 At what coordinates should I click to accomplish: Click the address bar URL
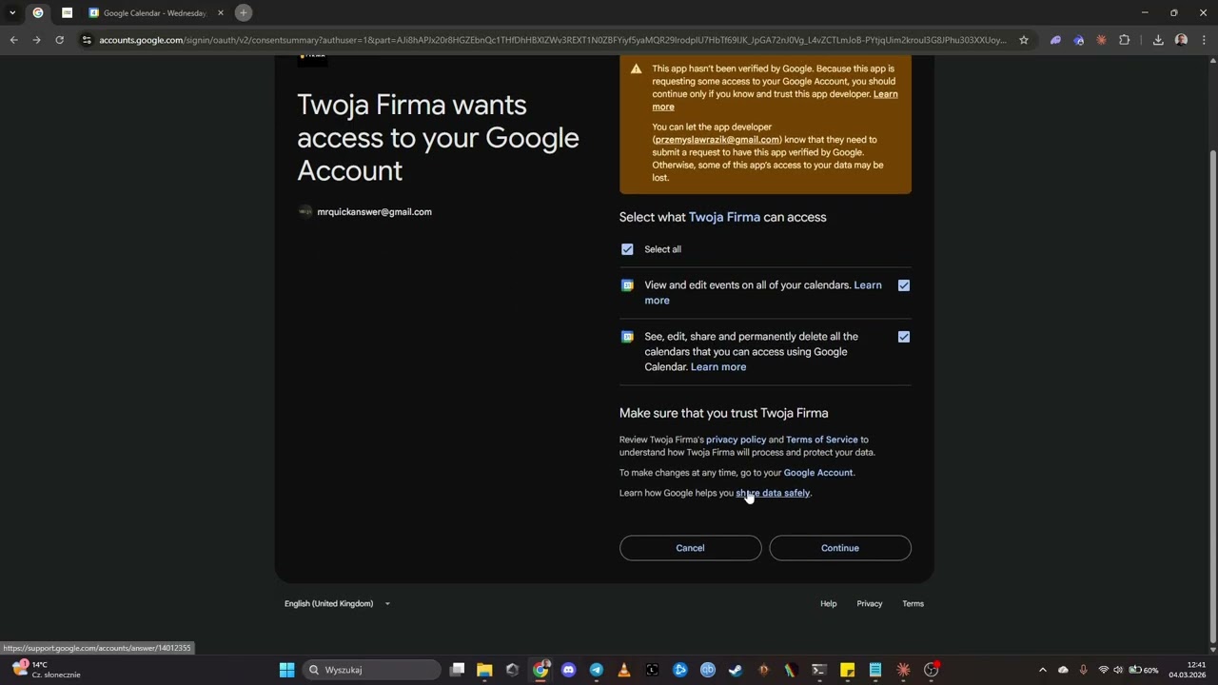(x=552, y=40)
